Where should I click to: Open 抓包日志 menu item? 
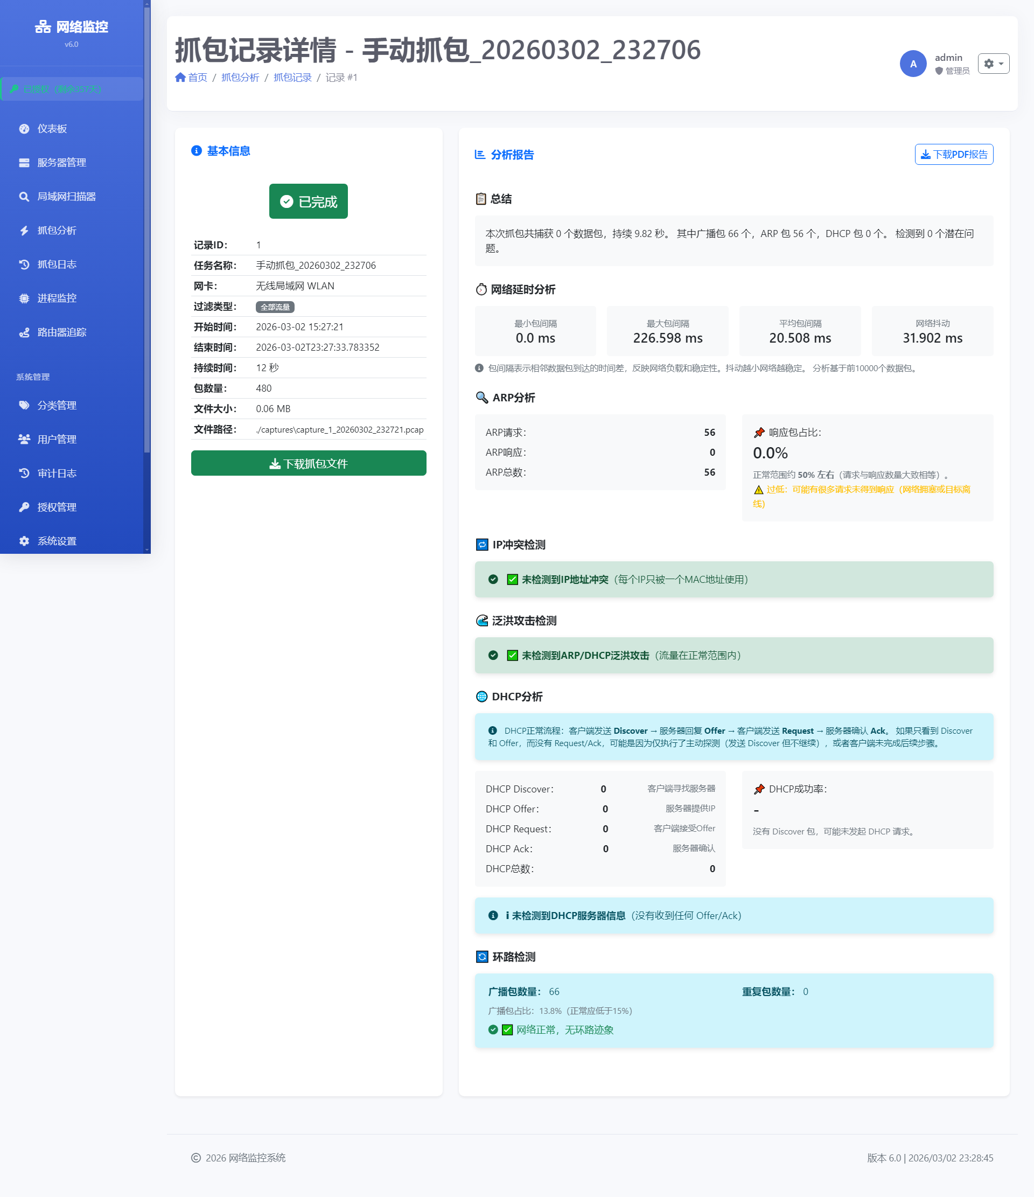click(57, 265)
